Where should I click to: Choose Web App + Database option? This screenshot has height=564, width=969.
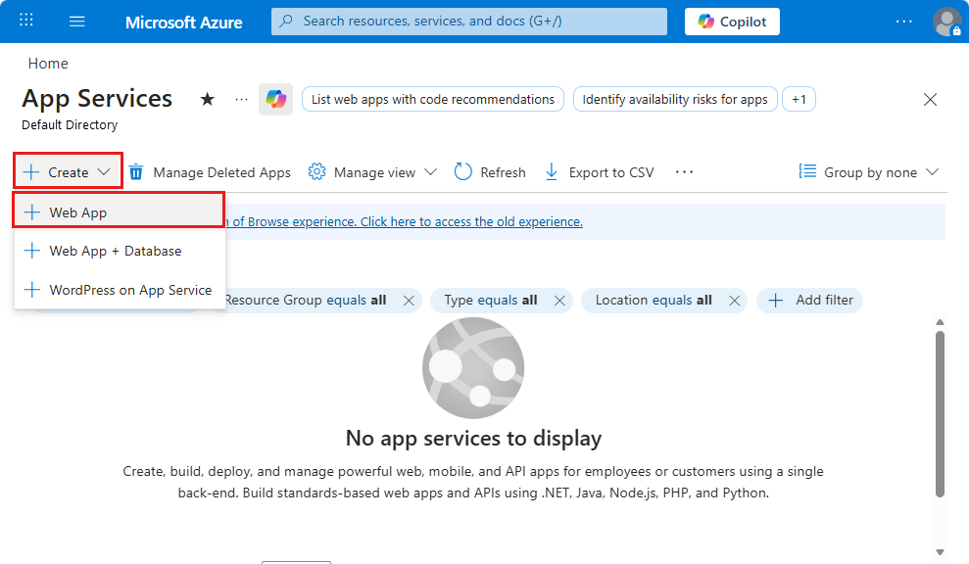coord(119,251)
